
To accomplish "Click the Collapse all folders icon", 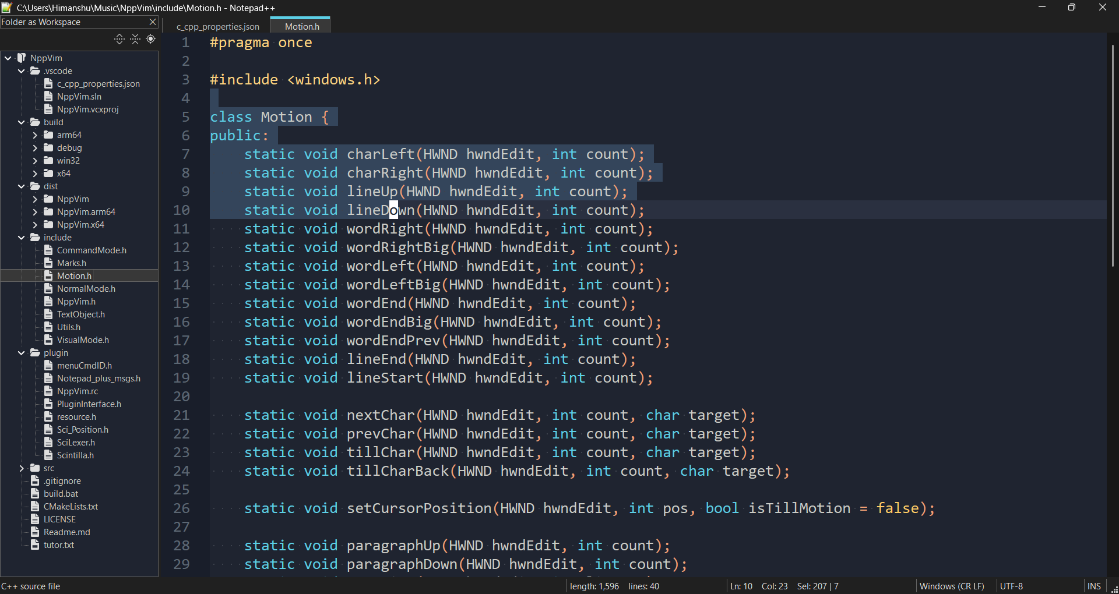I will 135,39.
